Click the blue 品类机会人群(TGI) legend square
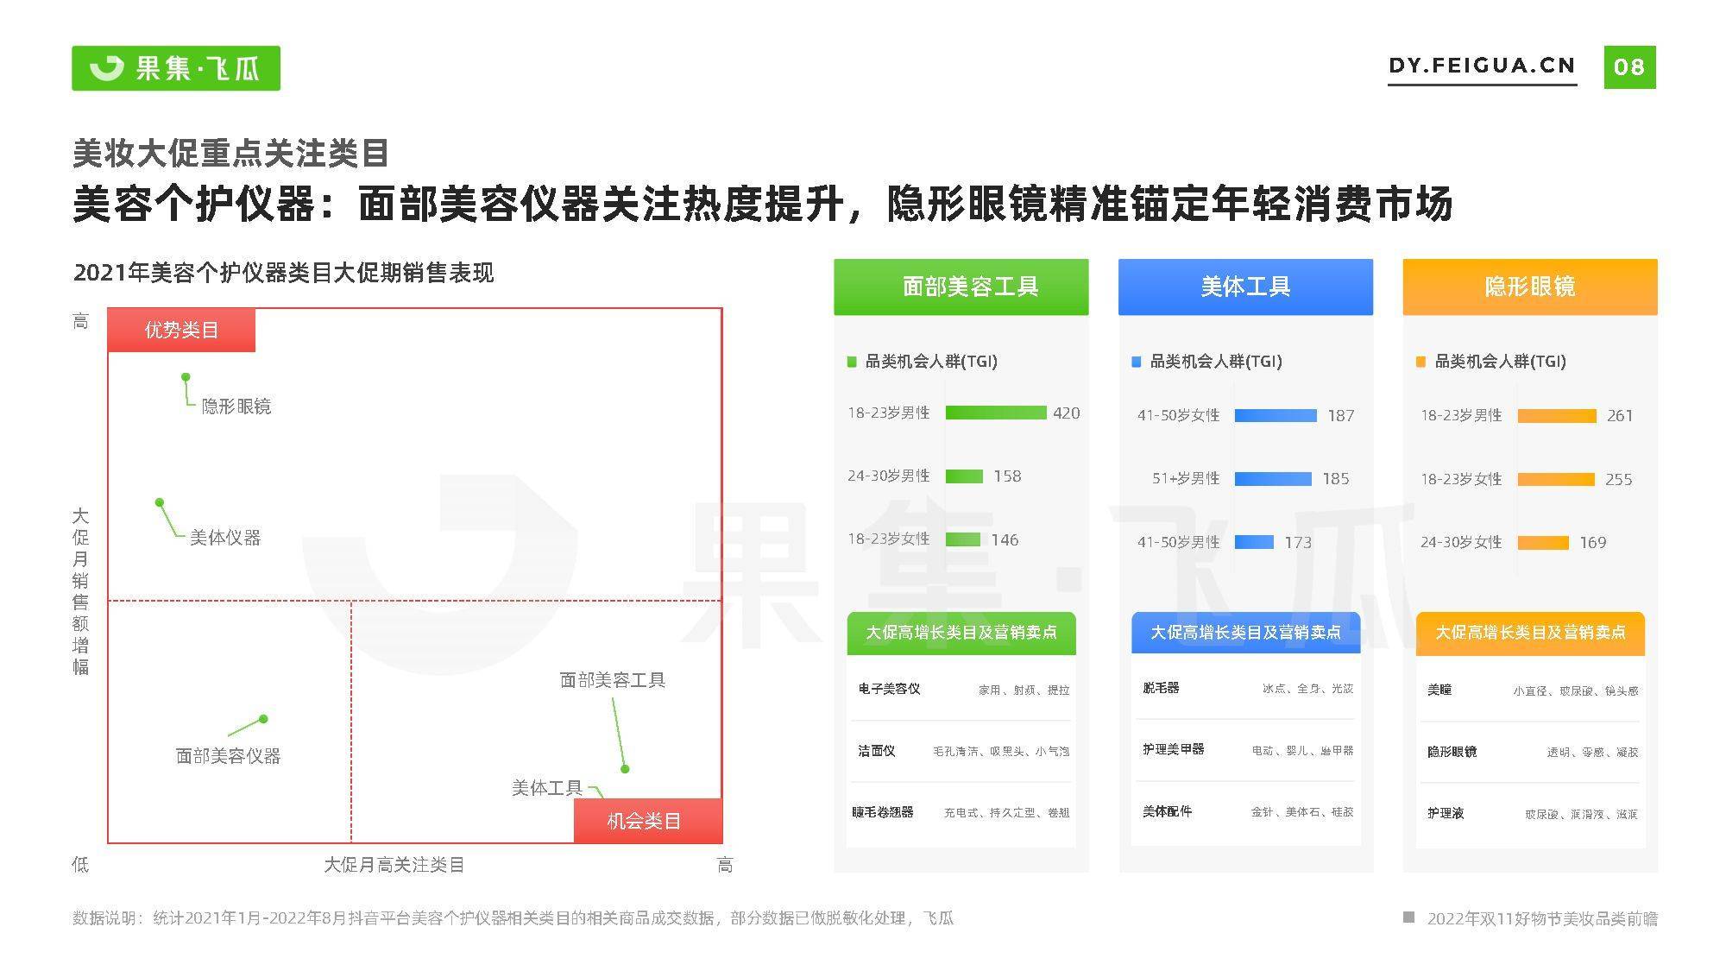This screenshot has width=1726, height=971. click(x=1136, y=362)
